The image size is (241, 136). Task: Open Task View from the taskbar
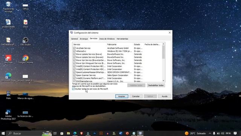pyautogui.click(x=55, y=133)
